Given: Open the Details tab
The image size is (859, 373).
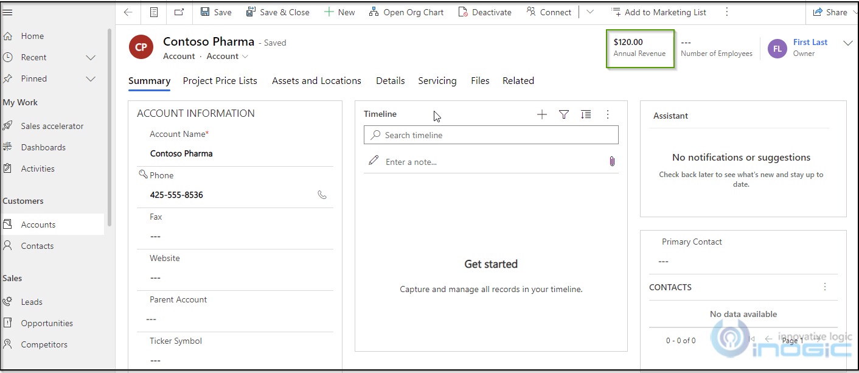Looking at the screenshot, I should (x=390, y=81).
